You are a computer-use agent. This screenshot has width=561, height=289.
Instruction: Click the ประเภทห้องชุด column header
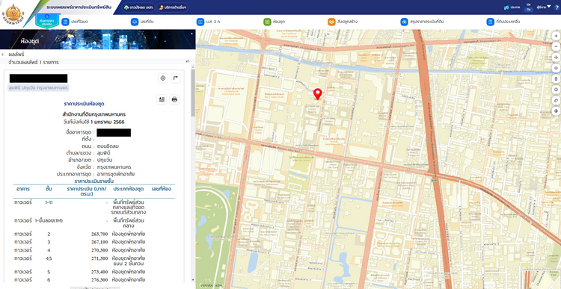click(x=129, y=188)
